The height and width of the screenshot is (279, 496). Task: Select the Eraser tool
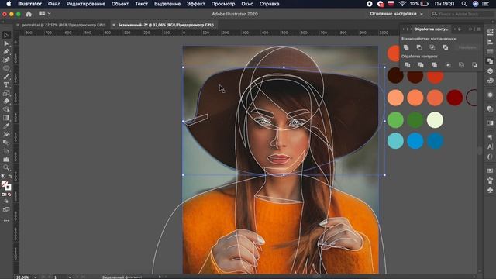coord(6,102)
